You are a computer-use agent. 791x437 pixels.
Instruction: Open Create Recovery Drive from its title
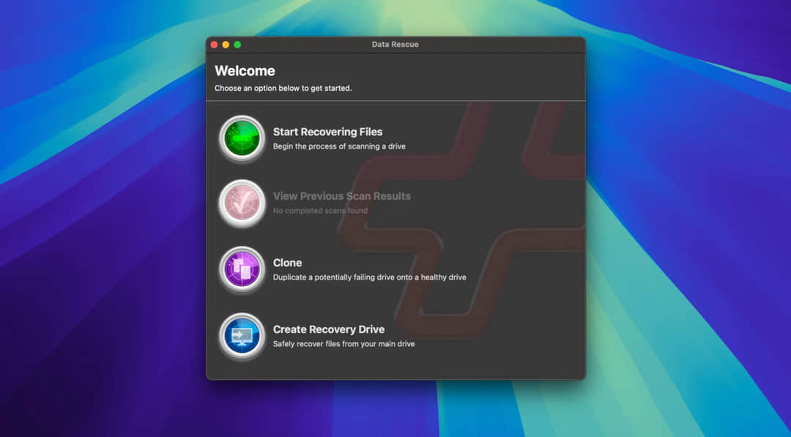(329, 329)
